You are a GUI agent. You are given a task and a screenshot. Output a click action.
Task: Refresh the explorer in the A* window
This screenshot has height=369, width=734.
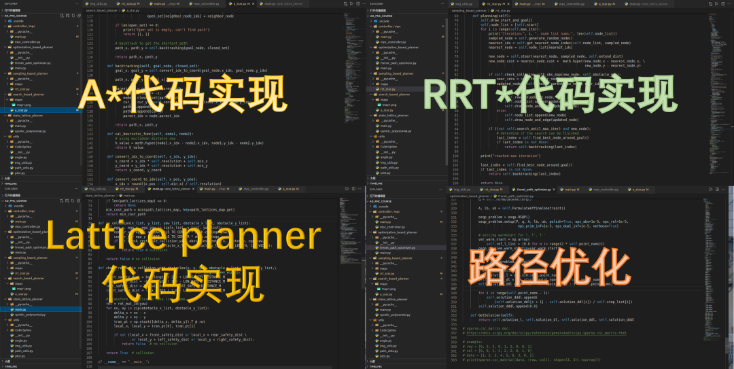coord(73,16)
